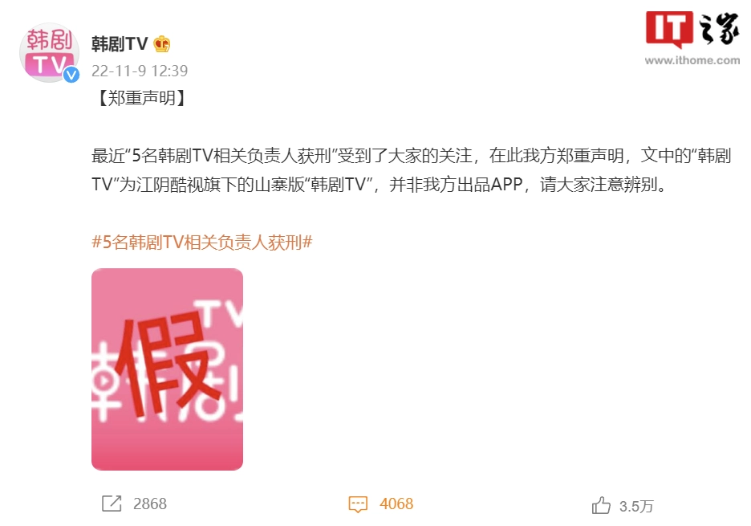Click the blue verified badge on avatar
The width and height of the screenshot is (751, 526).
(x=71, y=75)
